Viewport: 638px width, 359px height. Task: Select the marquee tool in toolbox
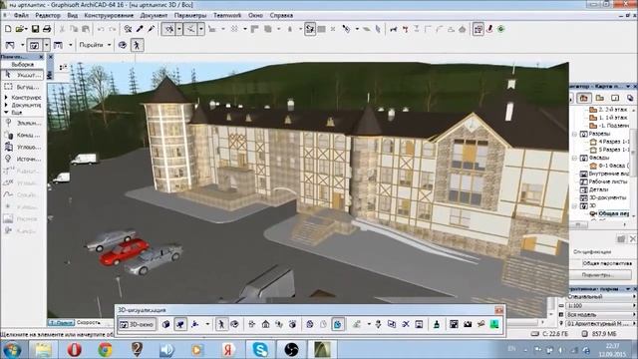click(x=23, y=87)
